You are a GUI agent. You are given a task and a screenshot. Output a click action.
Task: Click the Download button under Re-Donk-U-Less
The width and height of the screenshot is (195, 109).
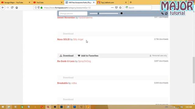click(x=68, y=78)
